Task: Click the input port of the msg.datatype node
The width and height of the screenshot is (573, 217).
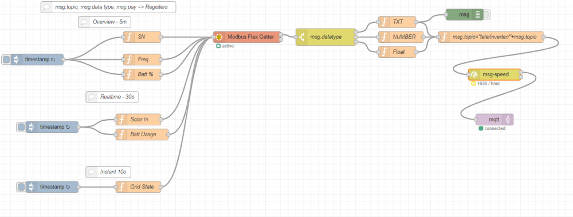Action: point(296,37)
